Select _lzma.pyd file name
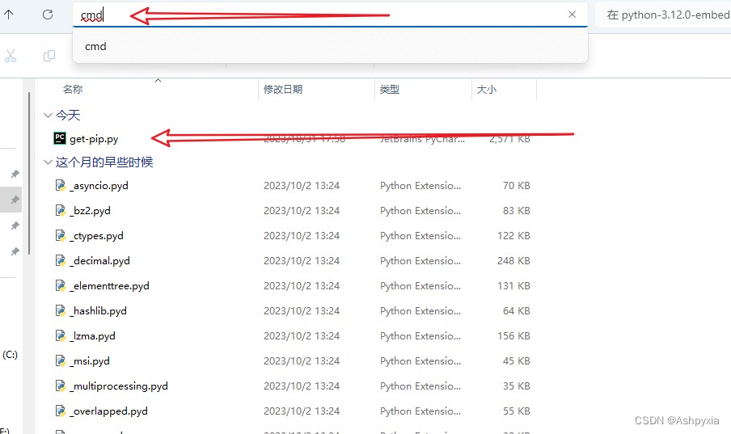The height and width of the screenshot is (434, 731). pyautogui.click(x=92, y=336)
